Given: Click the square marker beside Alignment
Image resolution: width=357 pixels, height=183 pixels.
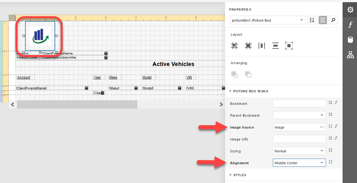Looking at the screenshot, I should 330,162.
